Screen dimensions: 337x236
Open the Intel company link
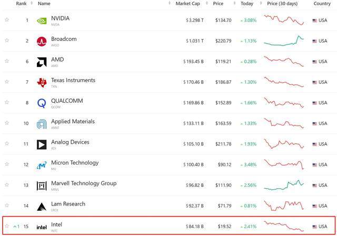[x=56, y=224]
